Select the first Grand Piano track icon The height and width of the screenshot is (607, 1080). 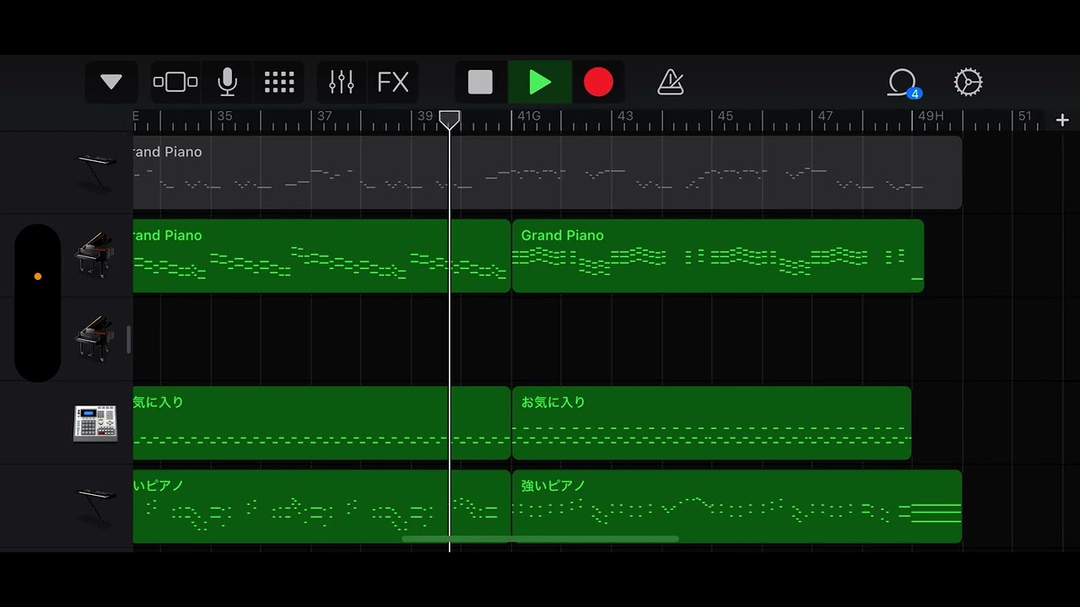point(94,255)
